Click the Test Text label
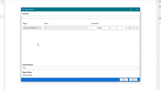The width and height of the screenshot is (161, 90). point(25,14)
